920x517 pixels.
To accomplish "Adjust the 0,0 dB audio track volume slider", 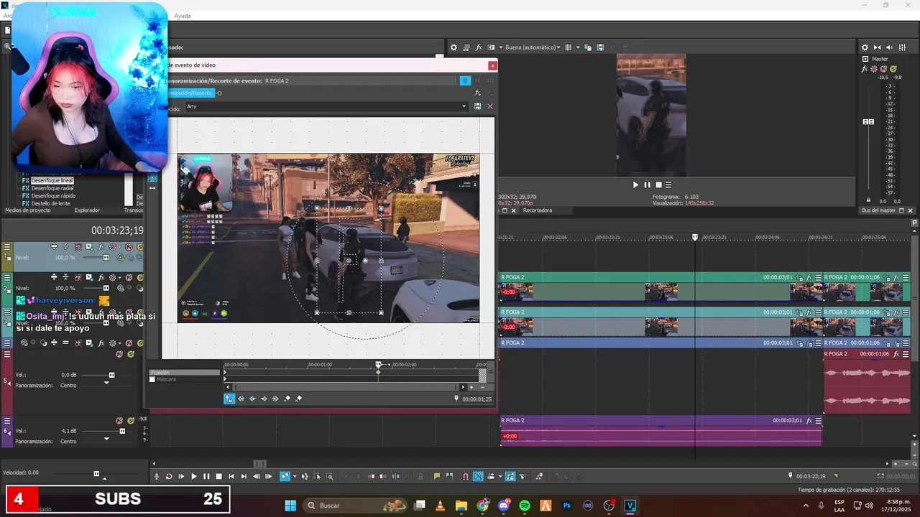I will click(111, 375).
